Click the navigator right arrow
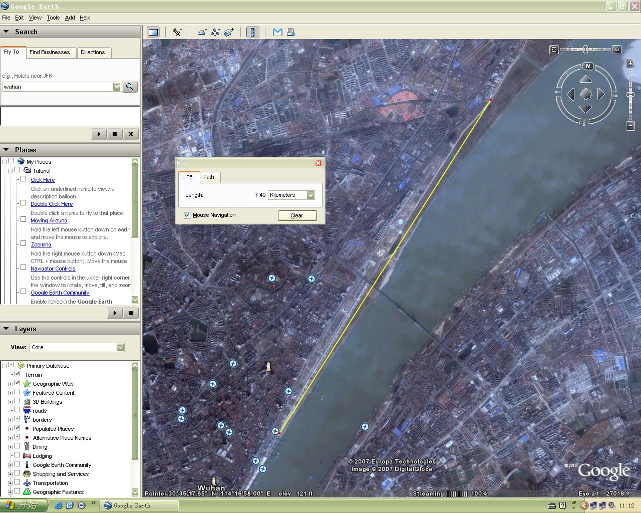Screen dimensions: 641x513 601,94
